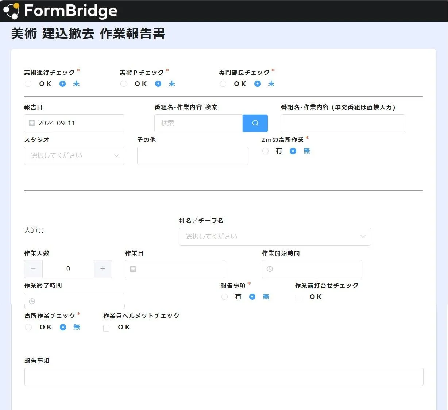The height and width of the screenshot is (410, 448).
Task: Click the 番組名・作業内容 検索 input field
Action: (x=198, y=123)
